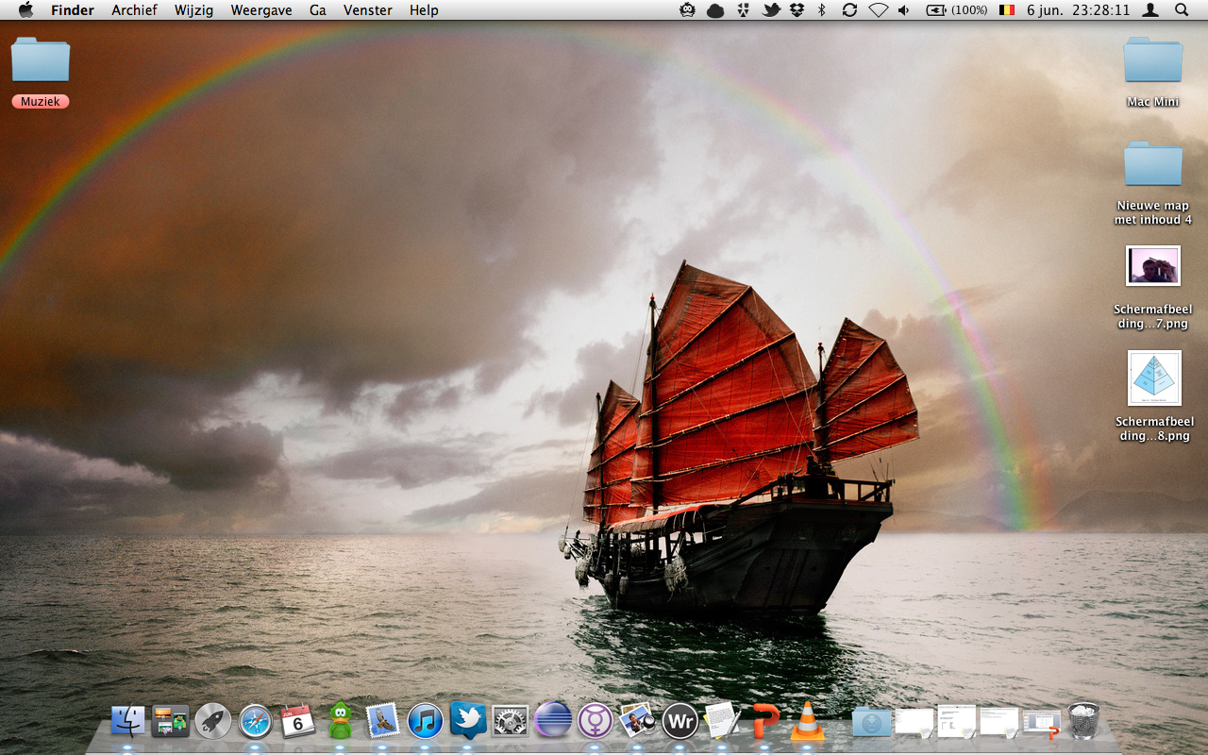Open the black Wr app in Dock
Image resolution: width=1208 pixels, height=755 pixels.
click(x=679, y=722)
